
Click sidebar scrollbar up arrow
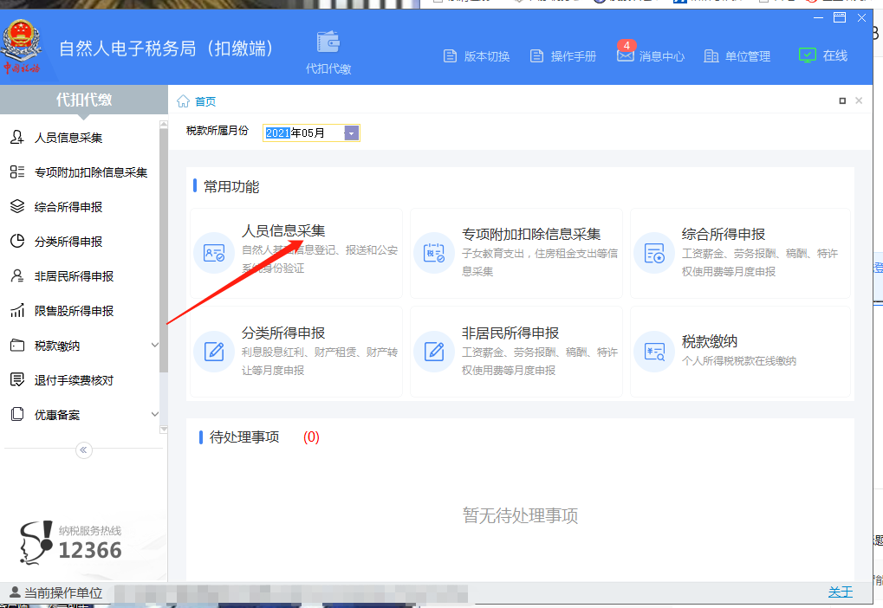(164, 125)
